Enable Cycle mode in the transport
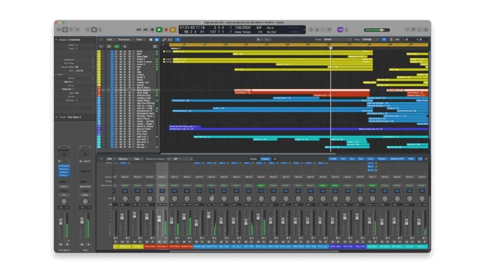The image size is (485, 273). pos(173,29)
